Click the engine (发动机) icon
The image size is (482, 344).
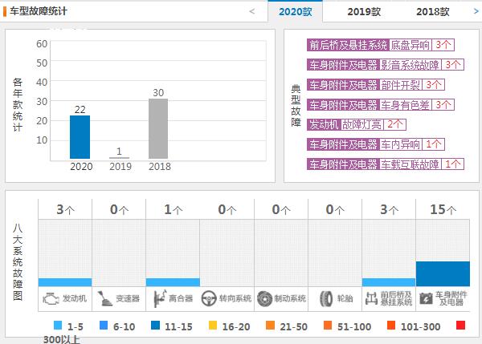[51, 298]
